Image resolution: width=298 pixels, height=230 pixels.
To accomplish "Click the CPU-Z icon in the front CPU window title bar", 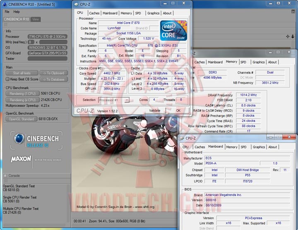I will tap(76, 4).
